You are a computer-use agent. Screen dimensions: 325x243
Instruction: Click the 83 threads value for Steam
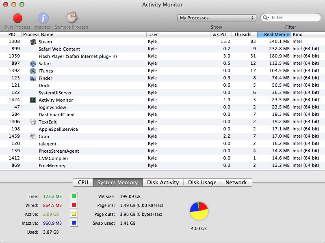(253, 42)
